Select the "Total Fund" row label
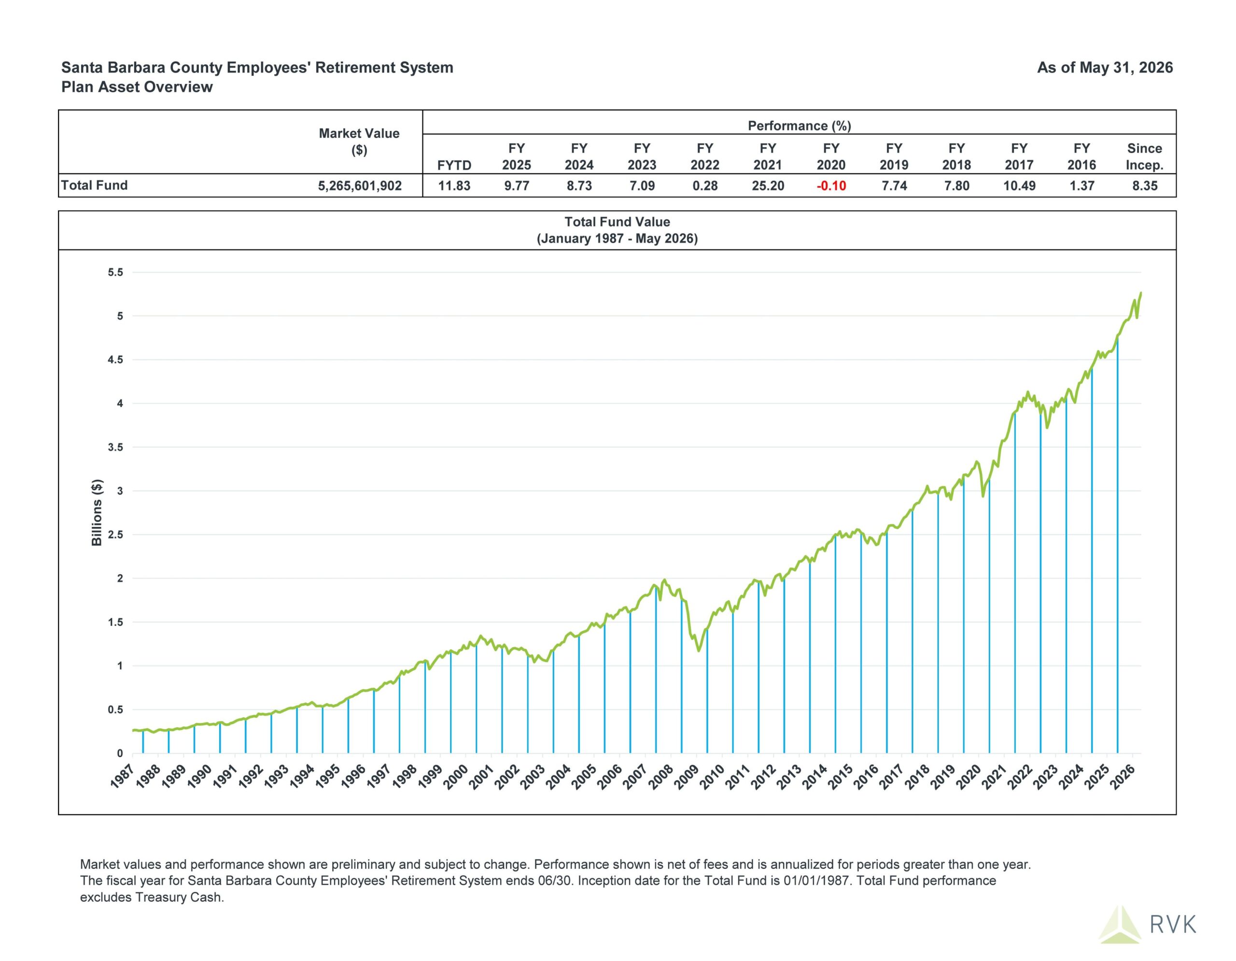 click(x=95, y=185)
